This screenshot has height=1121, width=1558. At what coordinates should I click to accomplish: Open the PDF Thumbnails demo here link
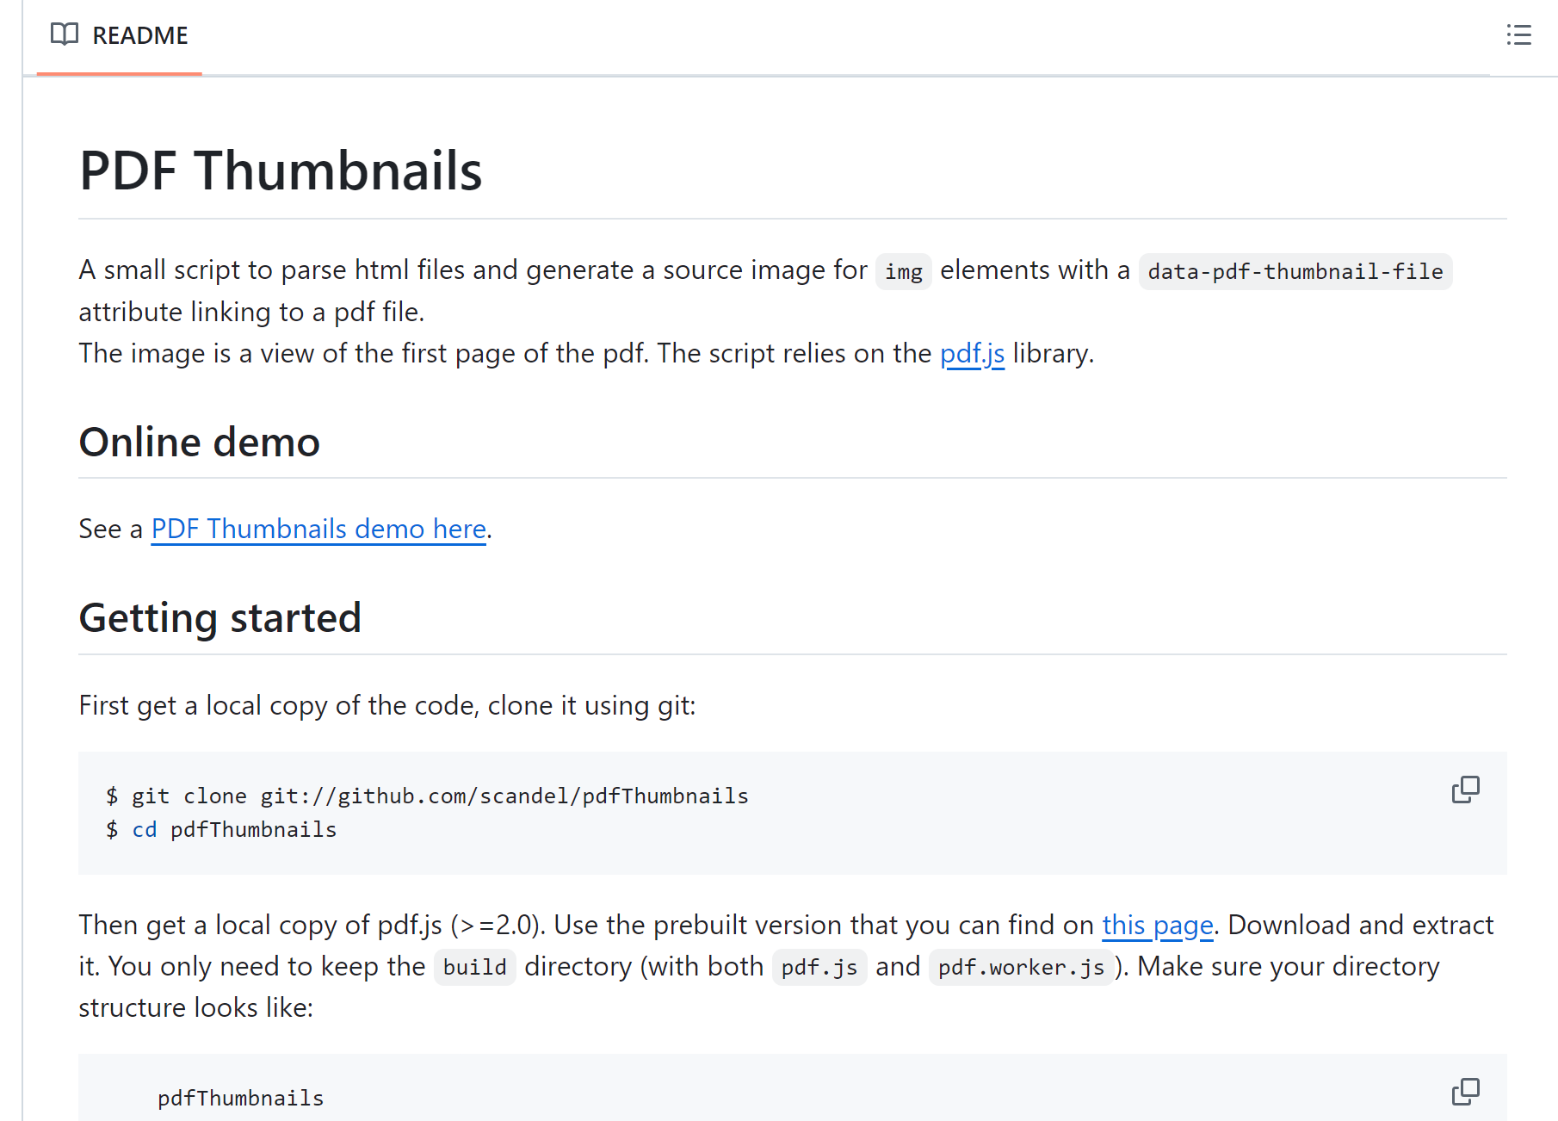(x=318, y=529)
